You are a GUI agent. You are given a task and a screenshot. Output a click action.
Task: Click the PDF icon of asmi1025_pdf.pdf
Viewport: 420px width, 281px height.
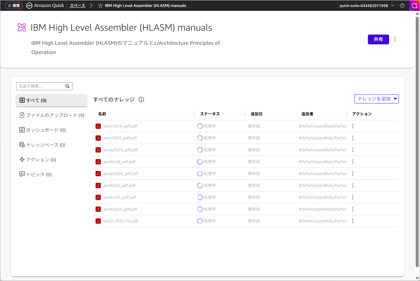click(x=98, y=138)
